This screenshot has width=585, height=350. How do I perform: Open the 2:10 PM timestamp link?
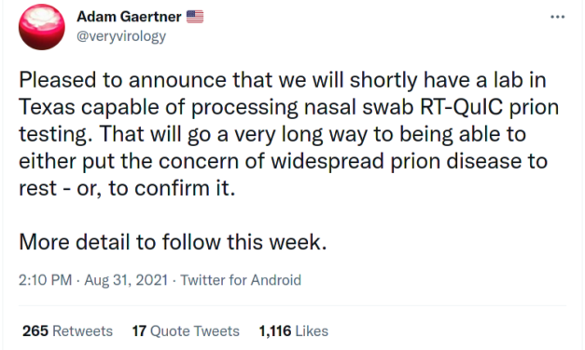click(45, 280)
